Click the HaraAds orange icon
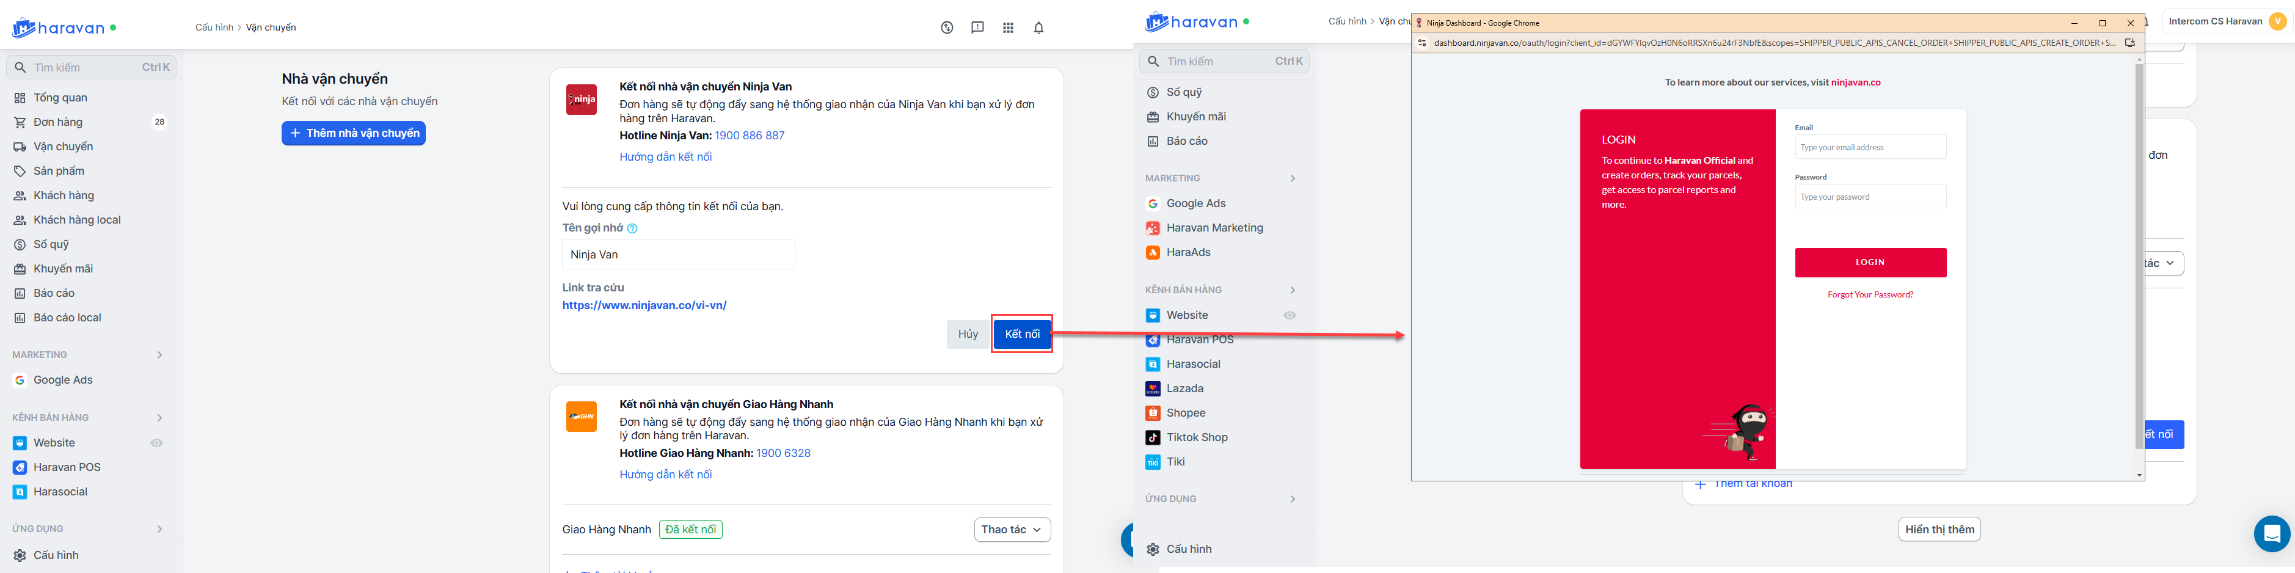Screen dimensions: 2295x573 pos(1153,252)
